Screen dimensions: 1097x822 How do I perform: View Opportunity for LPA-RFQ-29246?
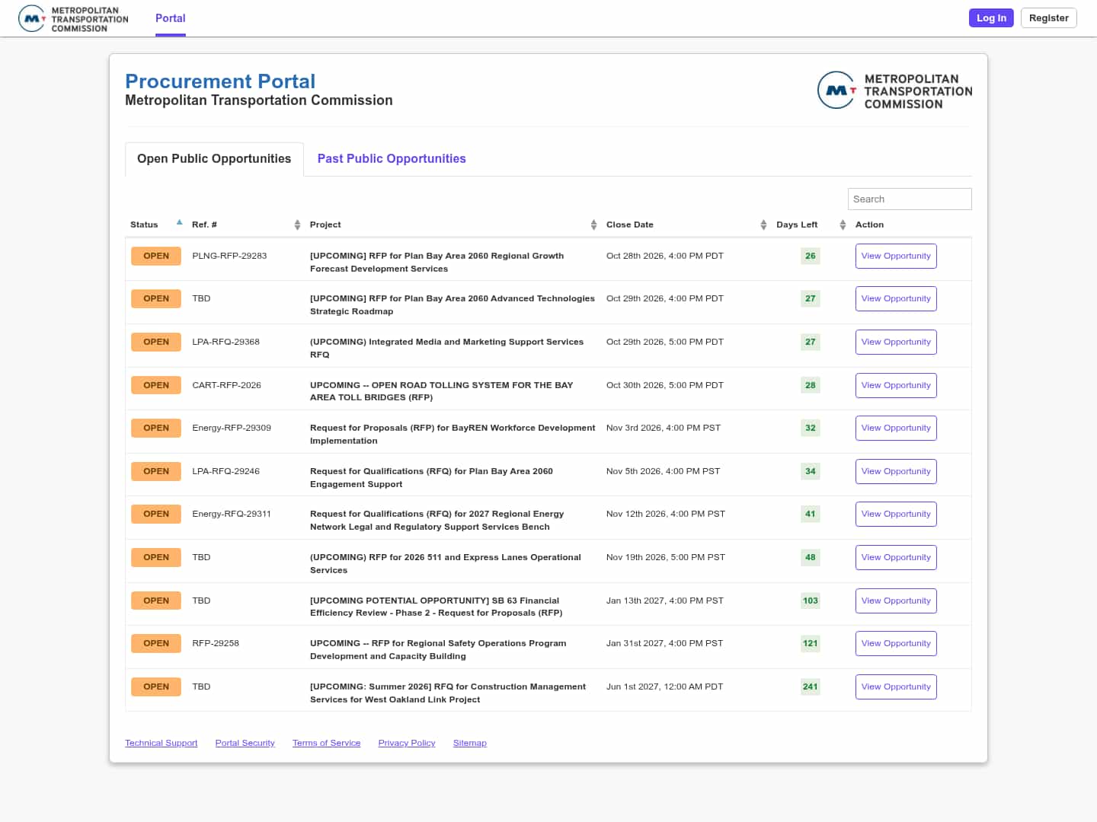[x=896, y=471]
